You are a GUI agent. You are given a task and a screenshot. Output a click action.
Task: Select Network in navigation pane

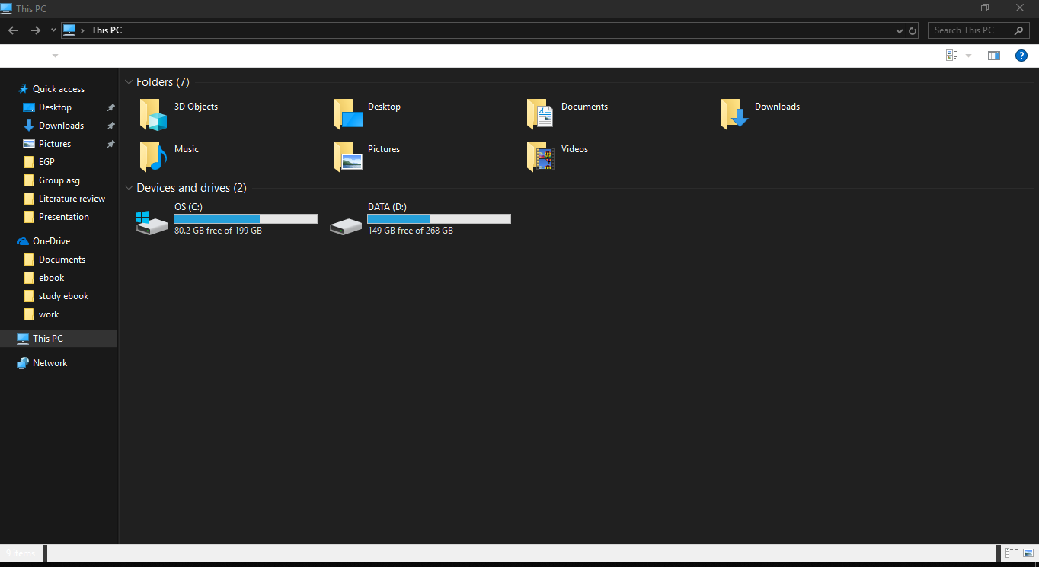click(x=50, y=363)
